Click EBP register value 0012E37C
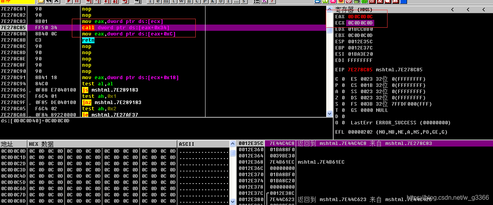This screenshot has width=493, height=205. (360, 48)
